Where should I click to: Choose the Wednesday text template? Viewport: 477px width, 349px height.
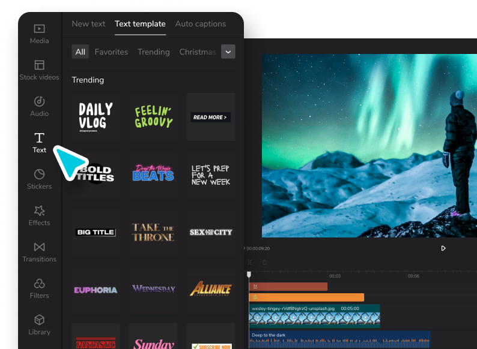pos(153,290)
